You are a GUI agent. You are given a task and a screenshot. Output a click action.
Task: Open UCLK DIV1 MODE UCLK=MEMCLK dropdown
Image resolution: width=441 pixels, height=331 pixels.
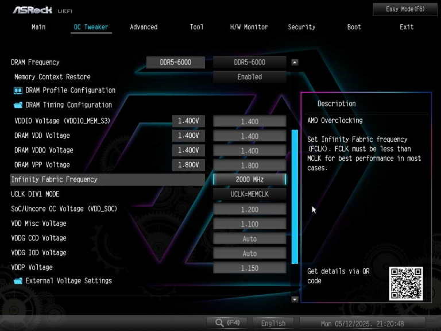249,194
